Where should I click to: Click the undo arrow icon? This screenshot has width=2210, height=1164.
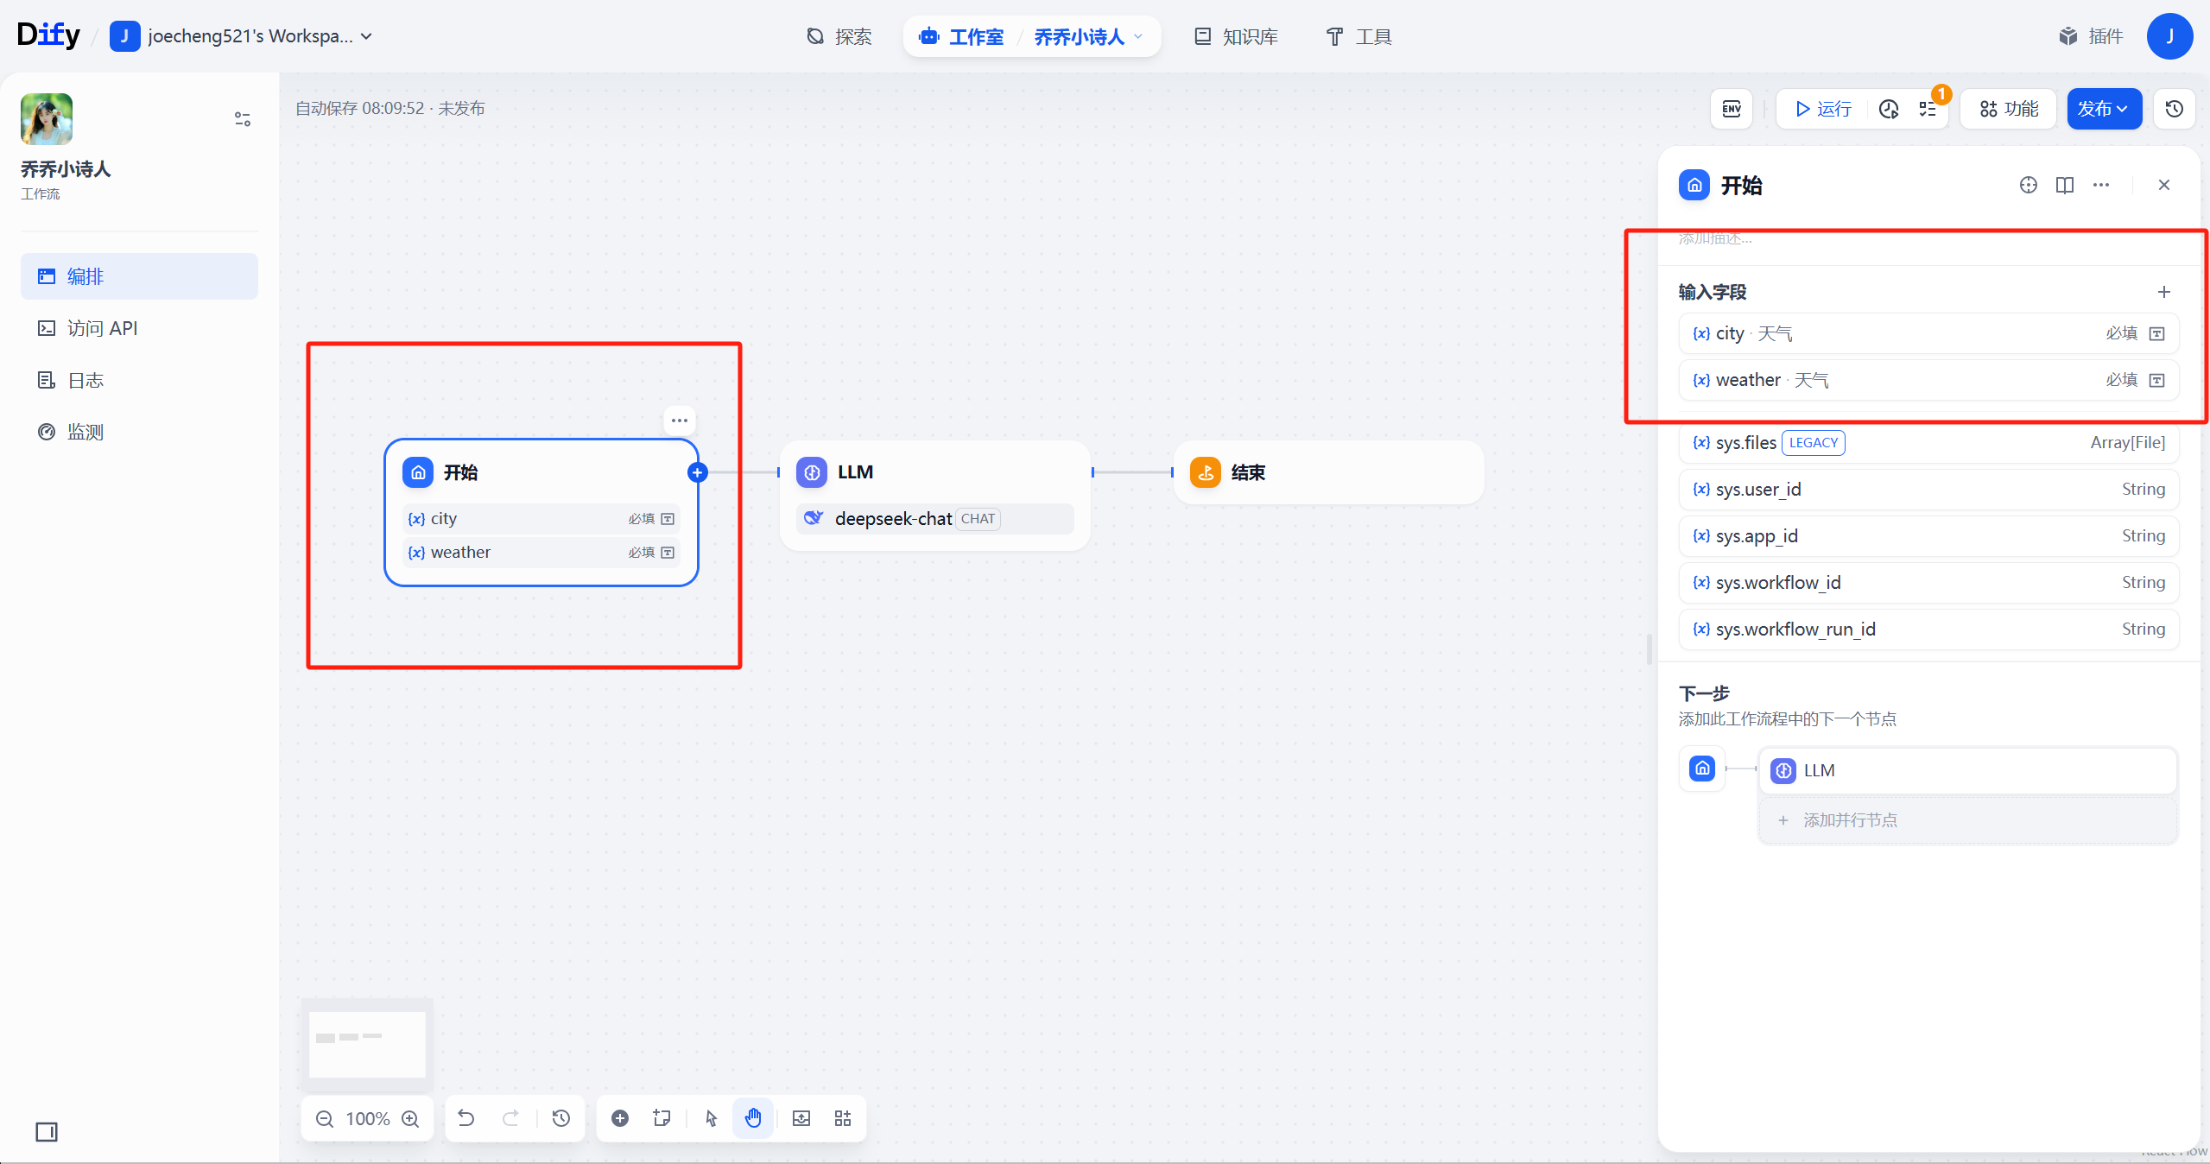(x=466, y=1118)
